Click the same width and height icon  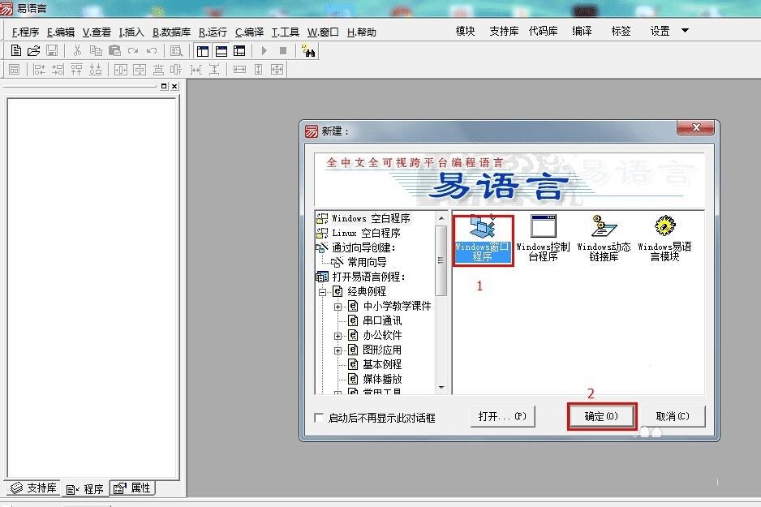[277, 70]
